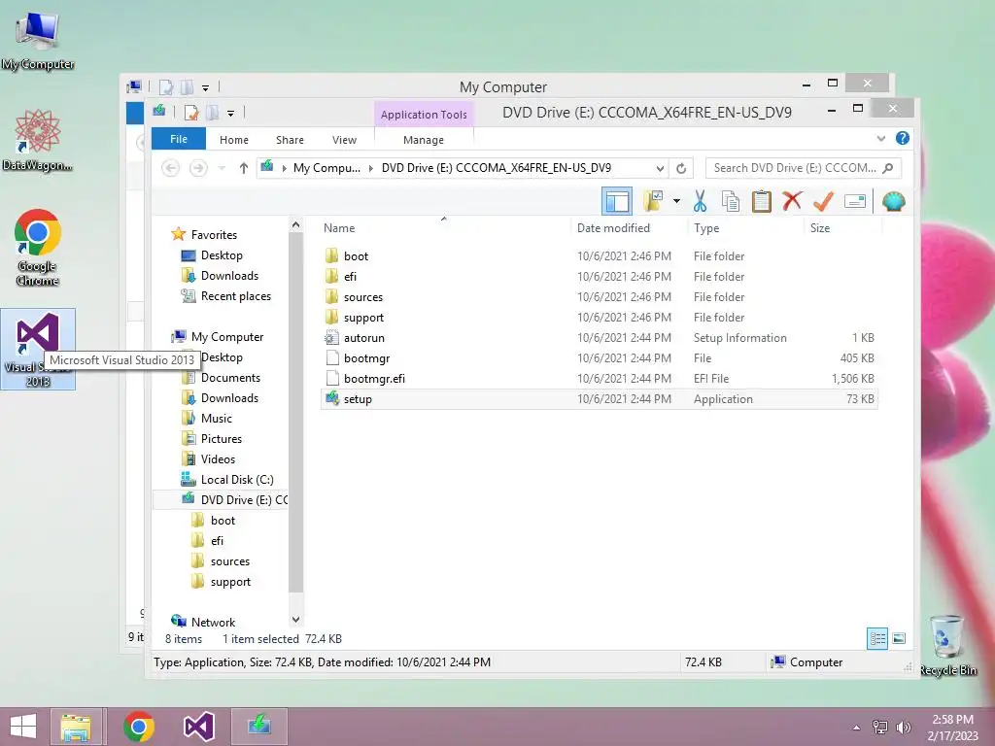Refresh the DVD Drive folder view
Viewport: 995px width, 746px height.
pos(681,168)
